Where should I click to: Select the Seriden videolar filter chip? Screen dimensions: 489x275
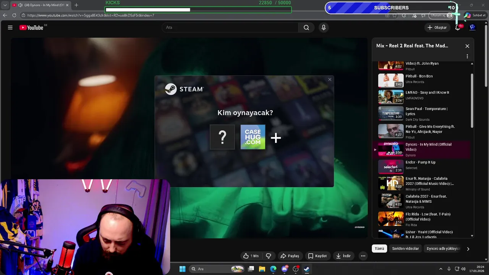tap(405, 249)
